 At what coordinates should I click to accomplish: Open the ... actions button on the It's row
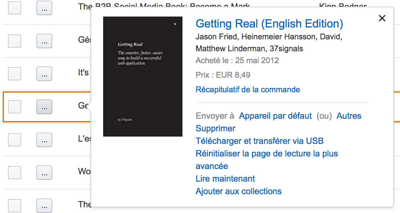click(x=44, y=74)
